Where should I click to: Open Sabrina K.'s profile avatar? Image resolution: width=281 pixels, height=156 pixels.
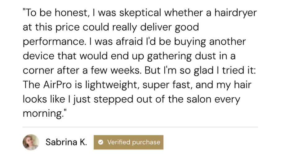click(x=31, y=142)
